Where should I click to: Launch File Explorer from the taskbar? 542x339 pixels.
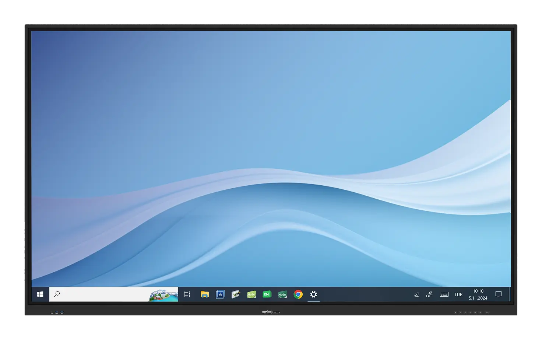(205, 294)
